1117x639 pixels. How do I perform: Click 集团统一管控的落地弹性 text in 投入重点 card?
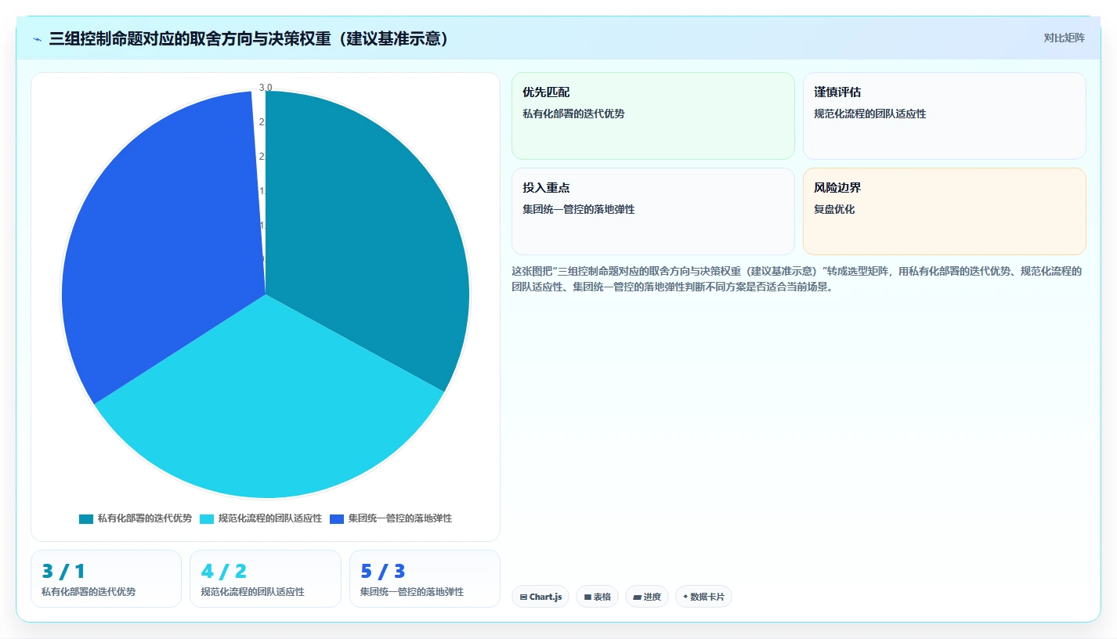pos(579,209)
